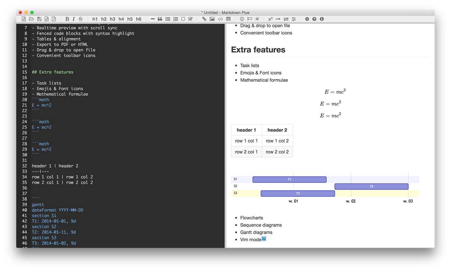Open the emoji smiley picker
451x271 pixels.
pos(242,19)
